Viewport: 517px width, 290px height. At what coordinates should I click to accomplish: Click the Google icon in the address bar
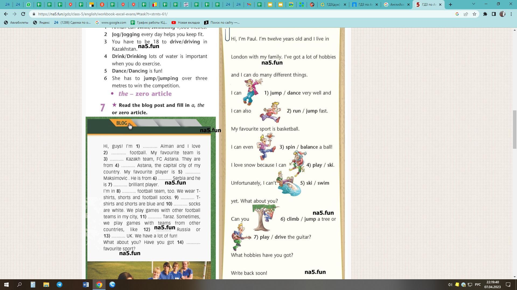[x=457, y=14]
